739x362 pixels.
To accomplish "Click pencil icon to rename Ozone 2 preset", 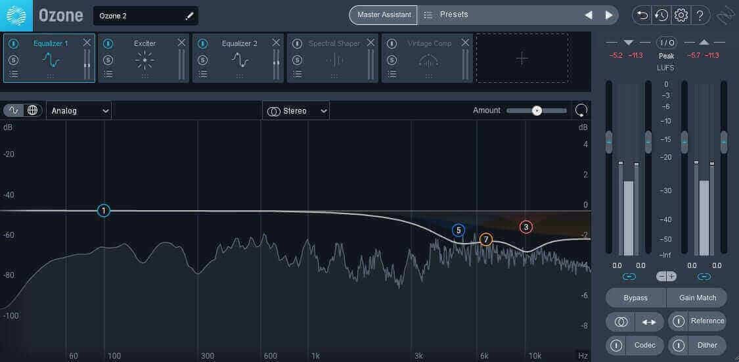I will (x=189, y=16).
